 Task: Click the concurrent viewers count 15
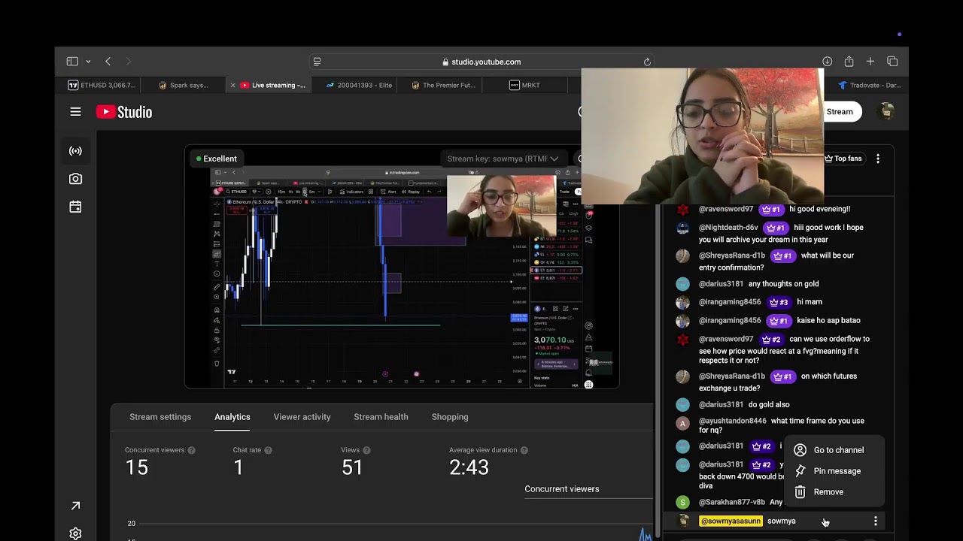(137, 467)
